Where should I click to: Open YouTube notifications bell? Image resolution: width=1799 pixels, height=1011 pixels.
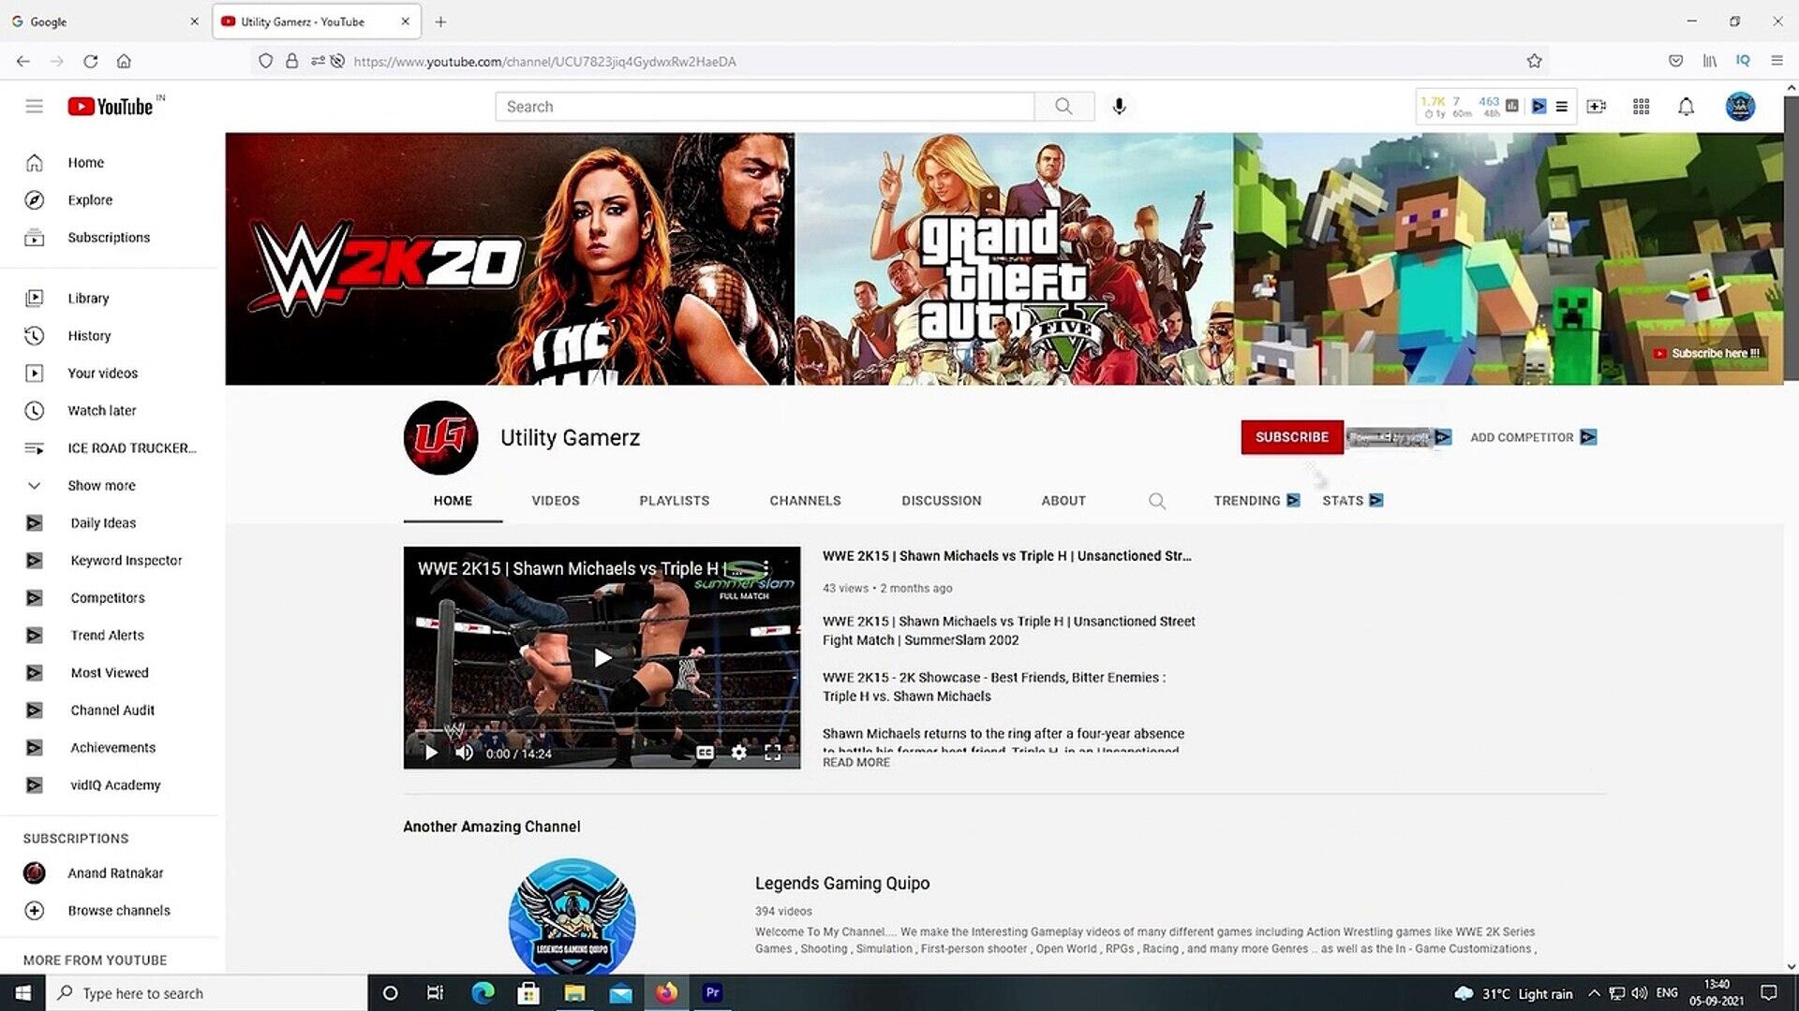click(1686, 107)
